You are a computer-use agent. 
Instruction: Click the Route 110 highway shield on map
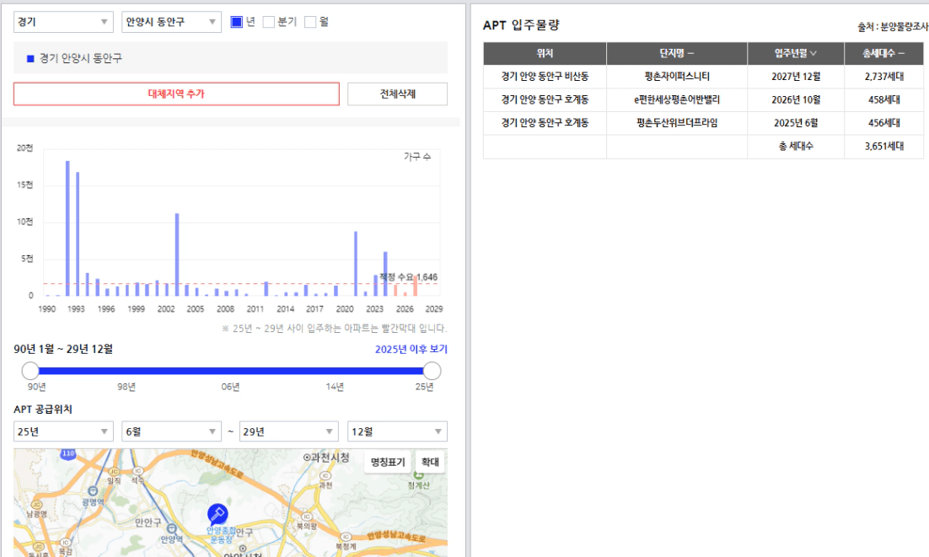(x=68, y=454)
